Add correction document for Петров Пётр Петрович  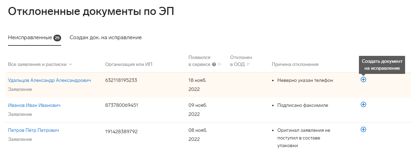pos(363,129)
